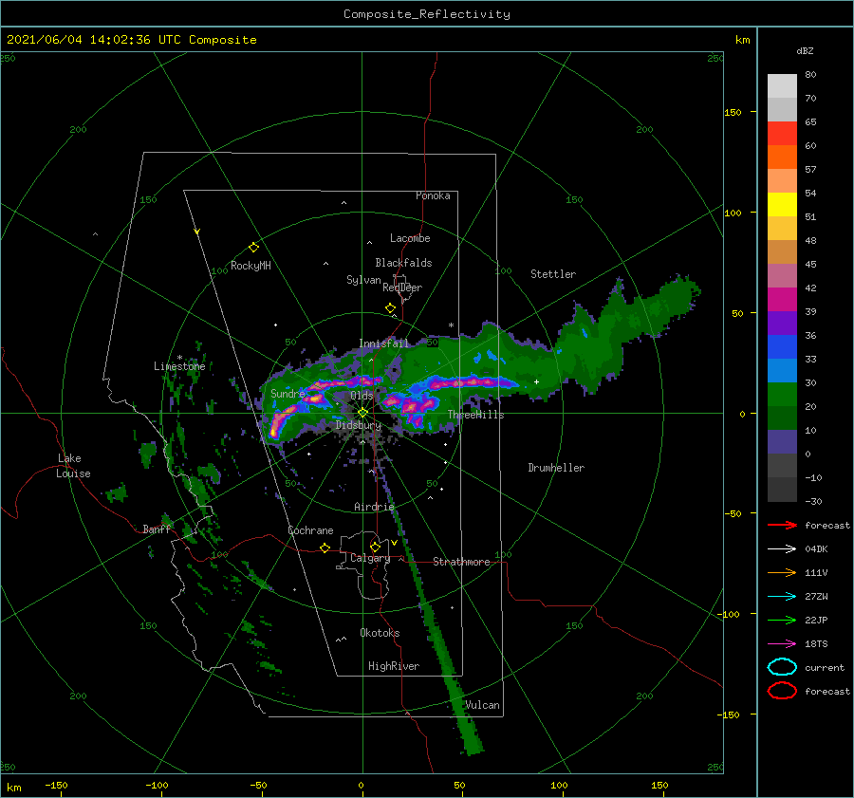
Task: Click the Vulcan town label
Action: point(482,705)
